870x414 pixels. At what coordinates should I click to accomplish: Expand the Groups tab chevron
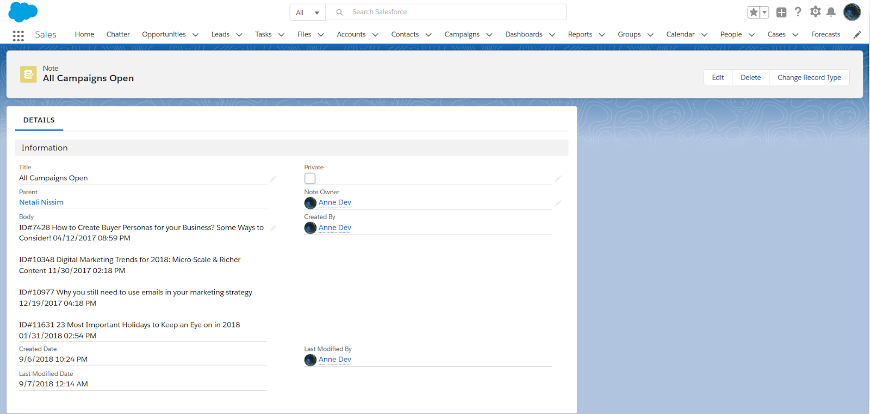point(650,35)
